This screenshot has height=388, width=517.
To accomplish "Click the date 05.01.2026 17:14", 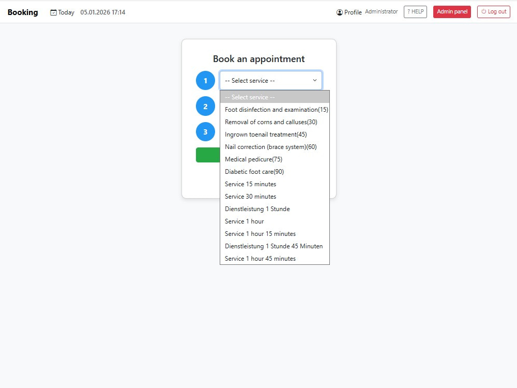I will [102, 12].
